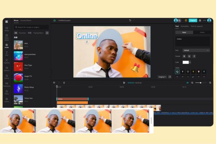Viewport: 216px width, 144px height.
Task: Switch to the Sound effects tab
Action: 26,21
